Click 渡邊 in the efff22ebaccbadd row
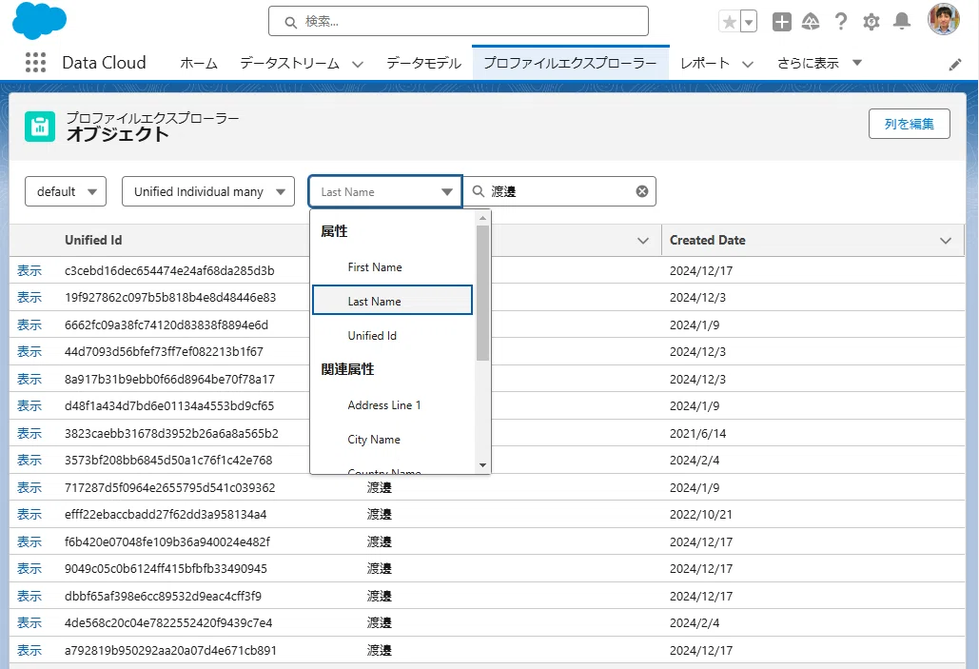979x669 pixels. 379,515
